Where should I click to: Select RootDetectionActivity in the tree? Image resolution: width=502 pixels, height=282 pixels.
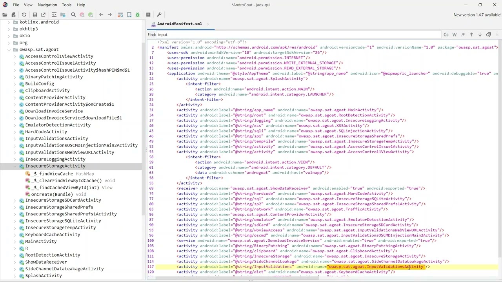pos(53,255)
